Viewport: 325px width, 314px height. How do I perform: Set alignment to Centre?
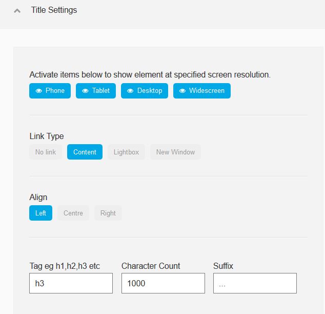(73, 213)
